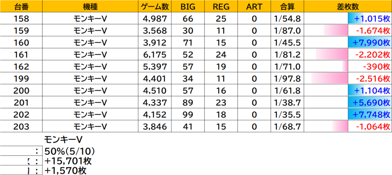
Task: Click the 機種 column header
Action: click(90, 7)
